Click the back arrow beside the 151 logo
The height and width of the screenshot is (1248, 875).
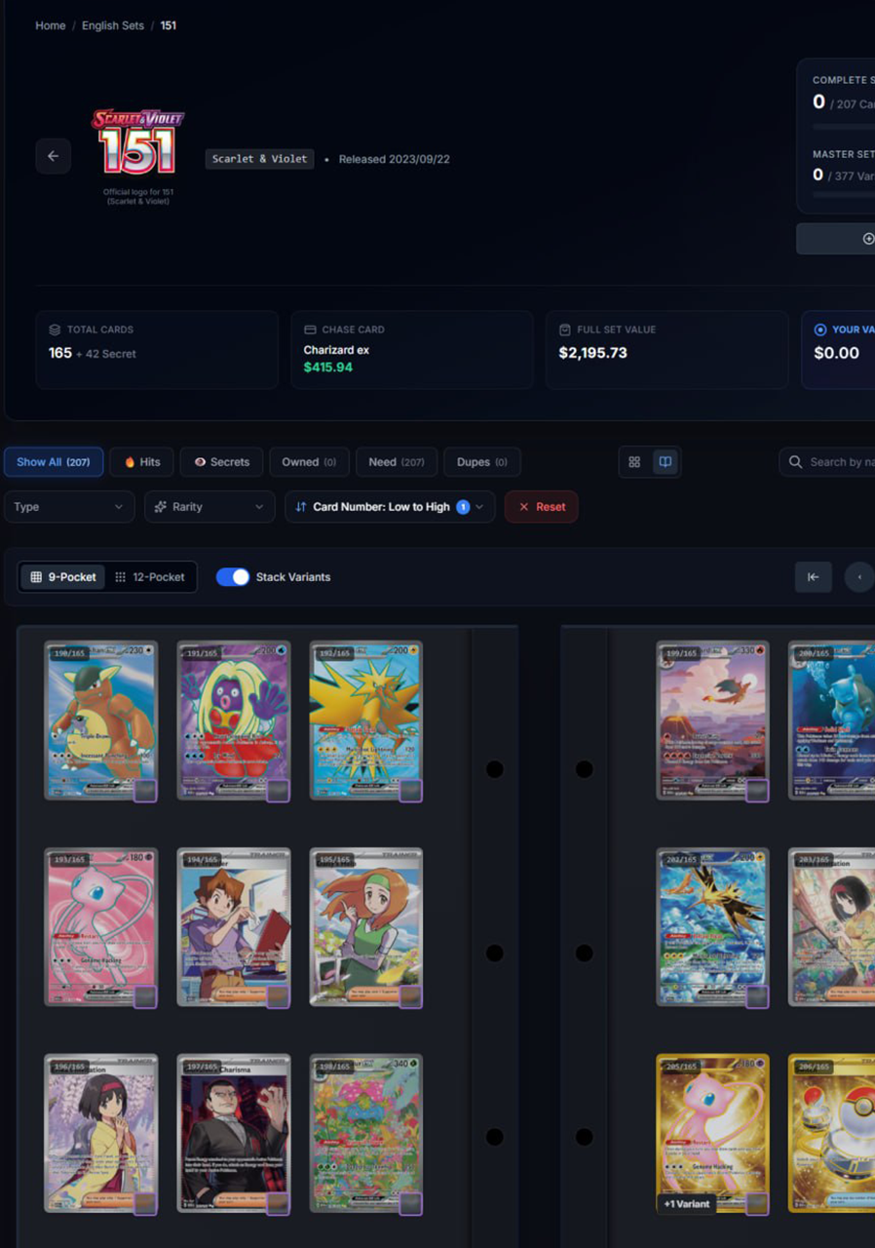coord(53,156)
